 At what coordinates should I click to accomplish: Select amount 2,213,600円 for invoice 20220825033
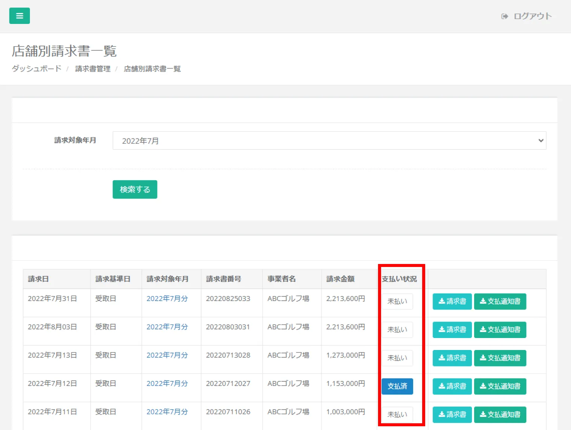coord(346,298)
